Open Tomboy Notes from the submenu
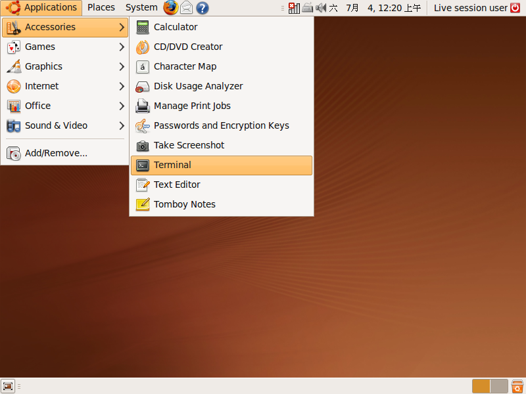Image resolution: width=526 pixels, height=394 pixels. tap(222, 204)
